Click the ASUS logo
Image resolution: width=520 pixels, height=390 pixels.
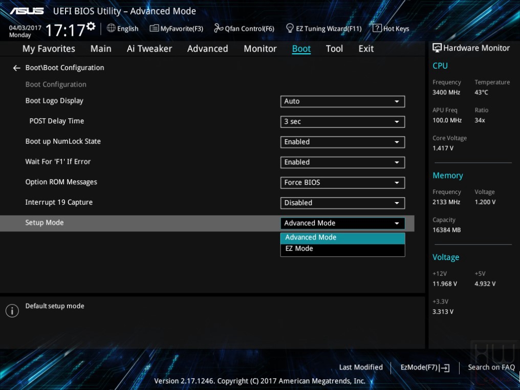(x=27, y=11)
